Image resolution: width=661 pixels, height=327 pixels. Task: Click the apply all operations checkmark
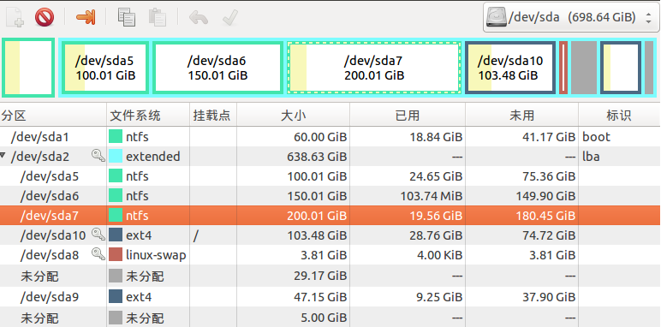pyautogui.click(x=230, y=18)
